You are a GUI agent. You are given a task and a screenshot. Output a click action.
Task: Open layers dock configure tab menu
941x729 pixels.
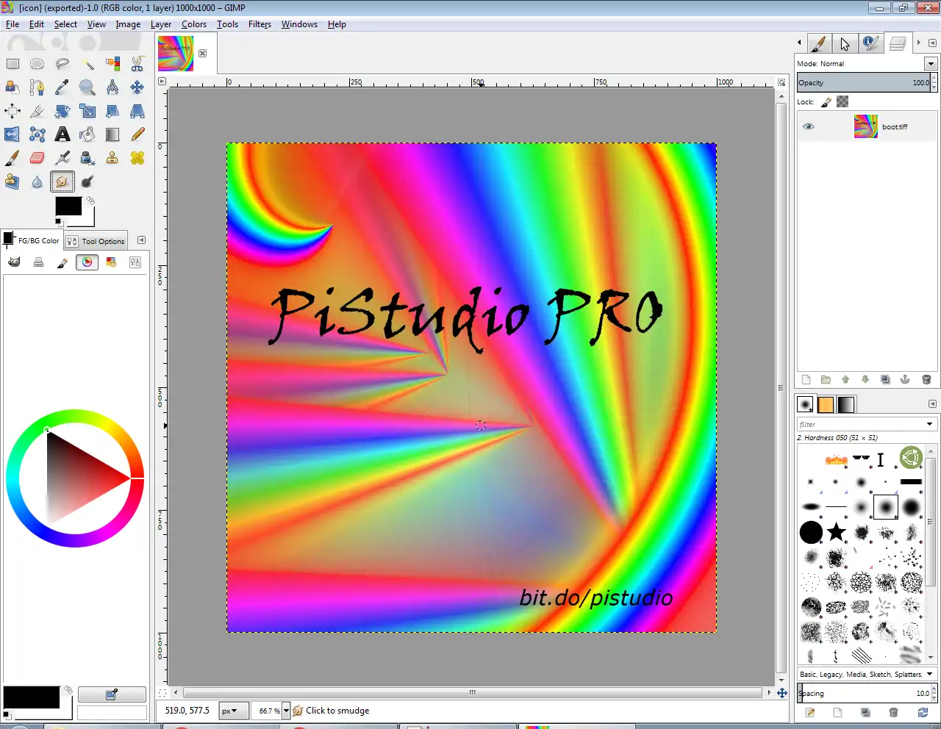(932, 43)
